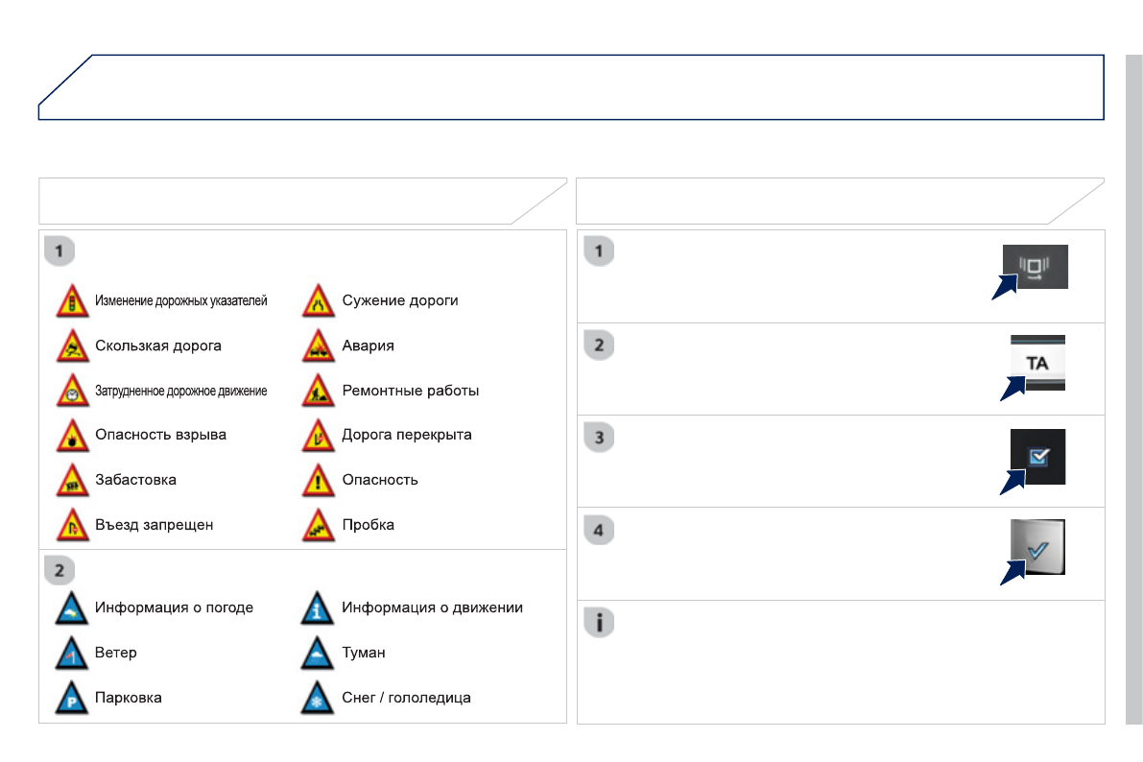
Task: Select the roadworks warning icon
Action: (319, 392)
